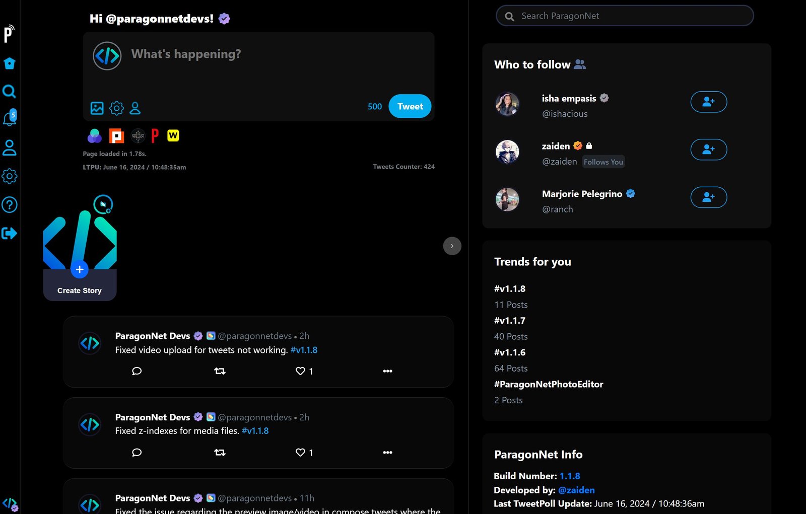Attach an image using the photo icon
This screenshot has width=806, height=514.
[97, 108]
